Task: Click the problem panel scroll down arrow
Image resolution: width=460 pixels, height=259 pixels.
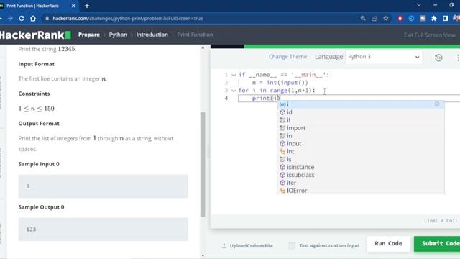Action: pyautogui.click(x=203, y=255)
